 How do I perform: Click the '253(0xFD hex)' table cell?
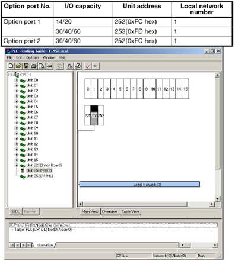point(142,31)
